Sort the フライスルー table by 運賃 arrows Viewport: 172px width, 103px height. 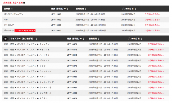(x=83, y=39)
